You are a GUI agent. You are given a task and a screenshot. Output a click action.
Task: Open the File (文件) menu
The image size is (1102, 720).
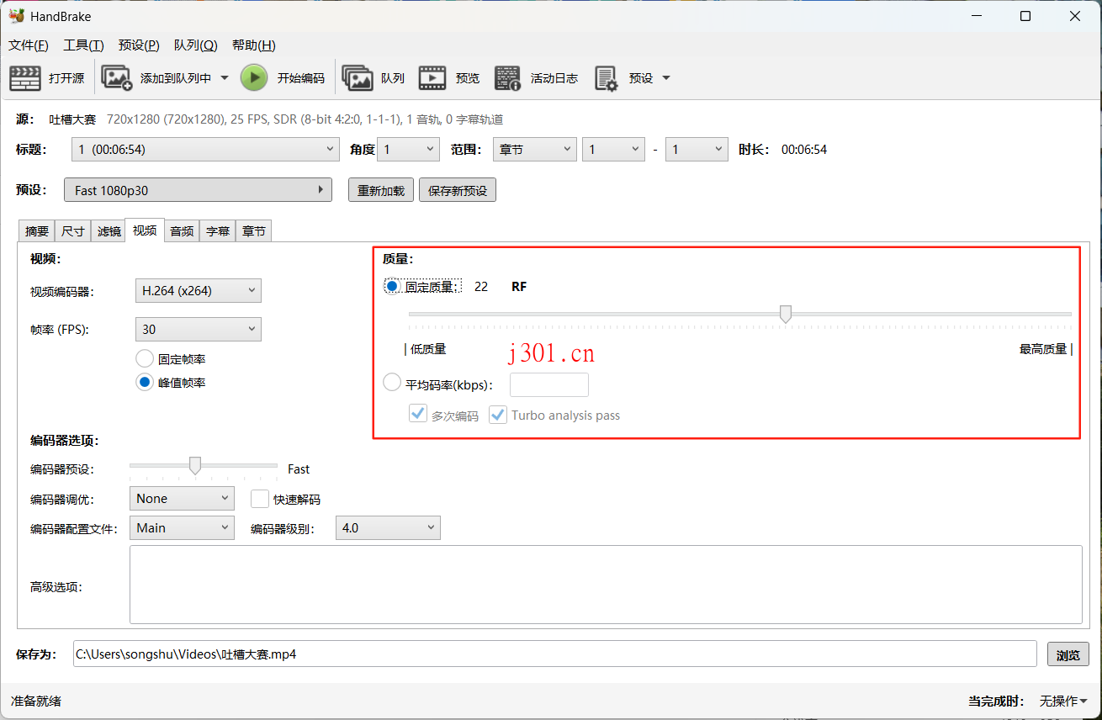click(29, 45)
